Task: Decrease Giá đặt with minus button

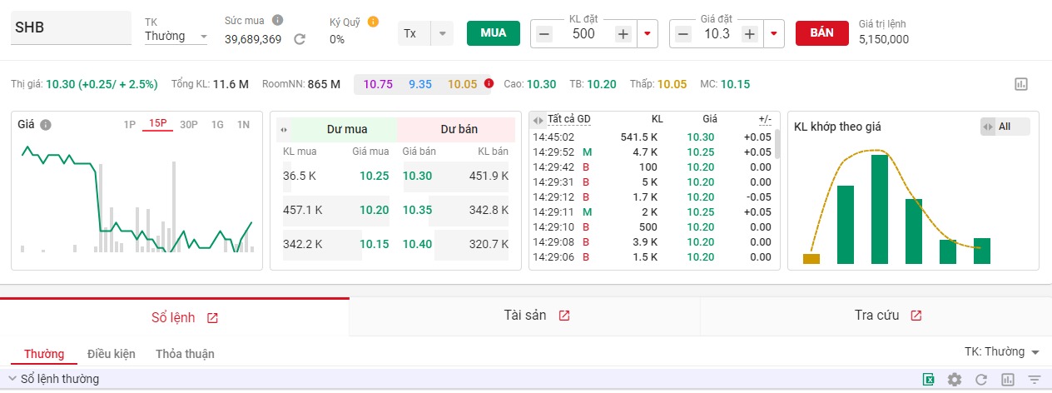Action: click(682, 34)
